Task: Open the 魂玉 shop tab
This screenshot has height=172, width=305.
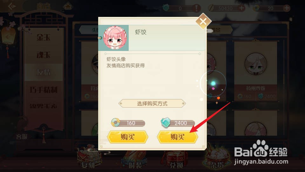Action: pos(44,55)
